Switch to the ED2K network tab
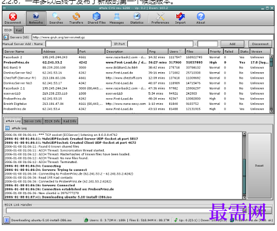The image size is (277, 231). click(x=8, y=30)
